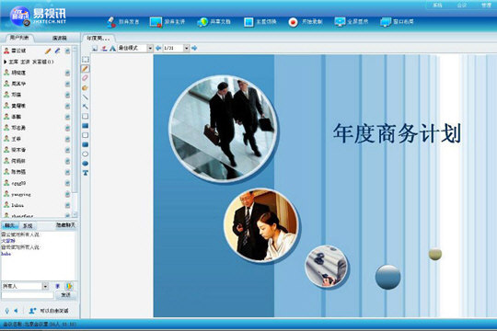Select the dotted-rectangle selection tool

click(x=86, y=60)
